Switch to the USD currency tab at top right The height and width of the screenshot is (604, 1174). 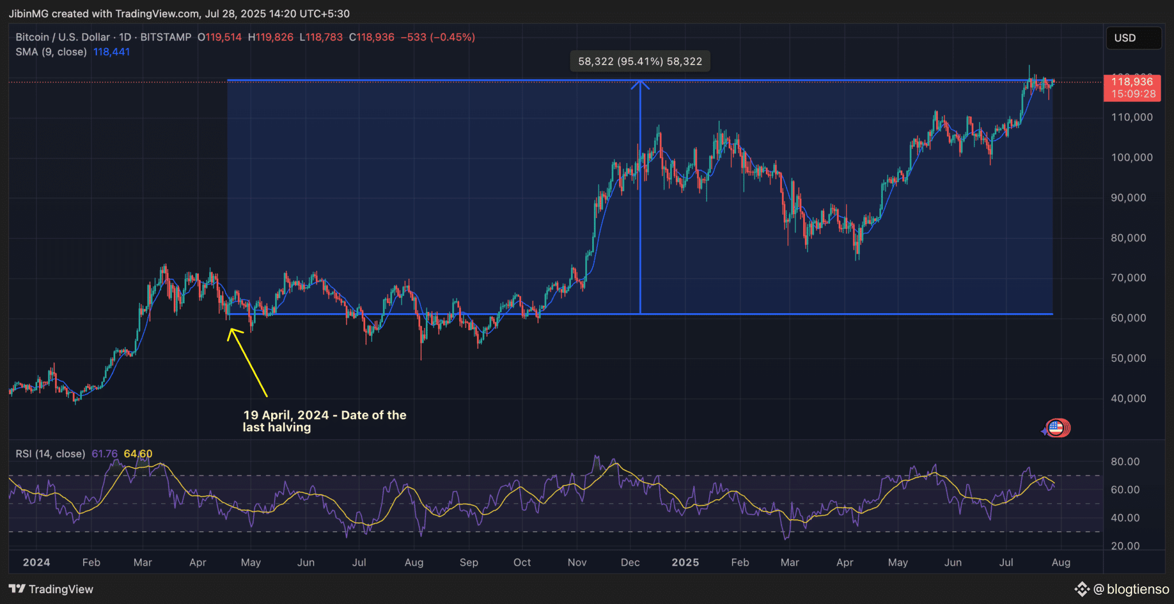pos(1134,38)
